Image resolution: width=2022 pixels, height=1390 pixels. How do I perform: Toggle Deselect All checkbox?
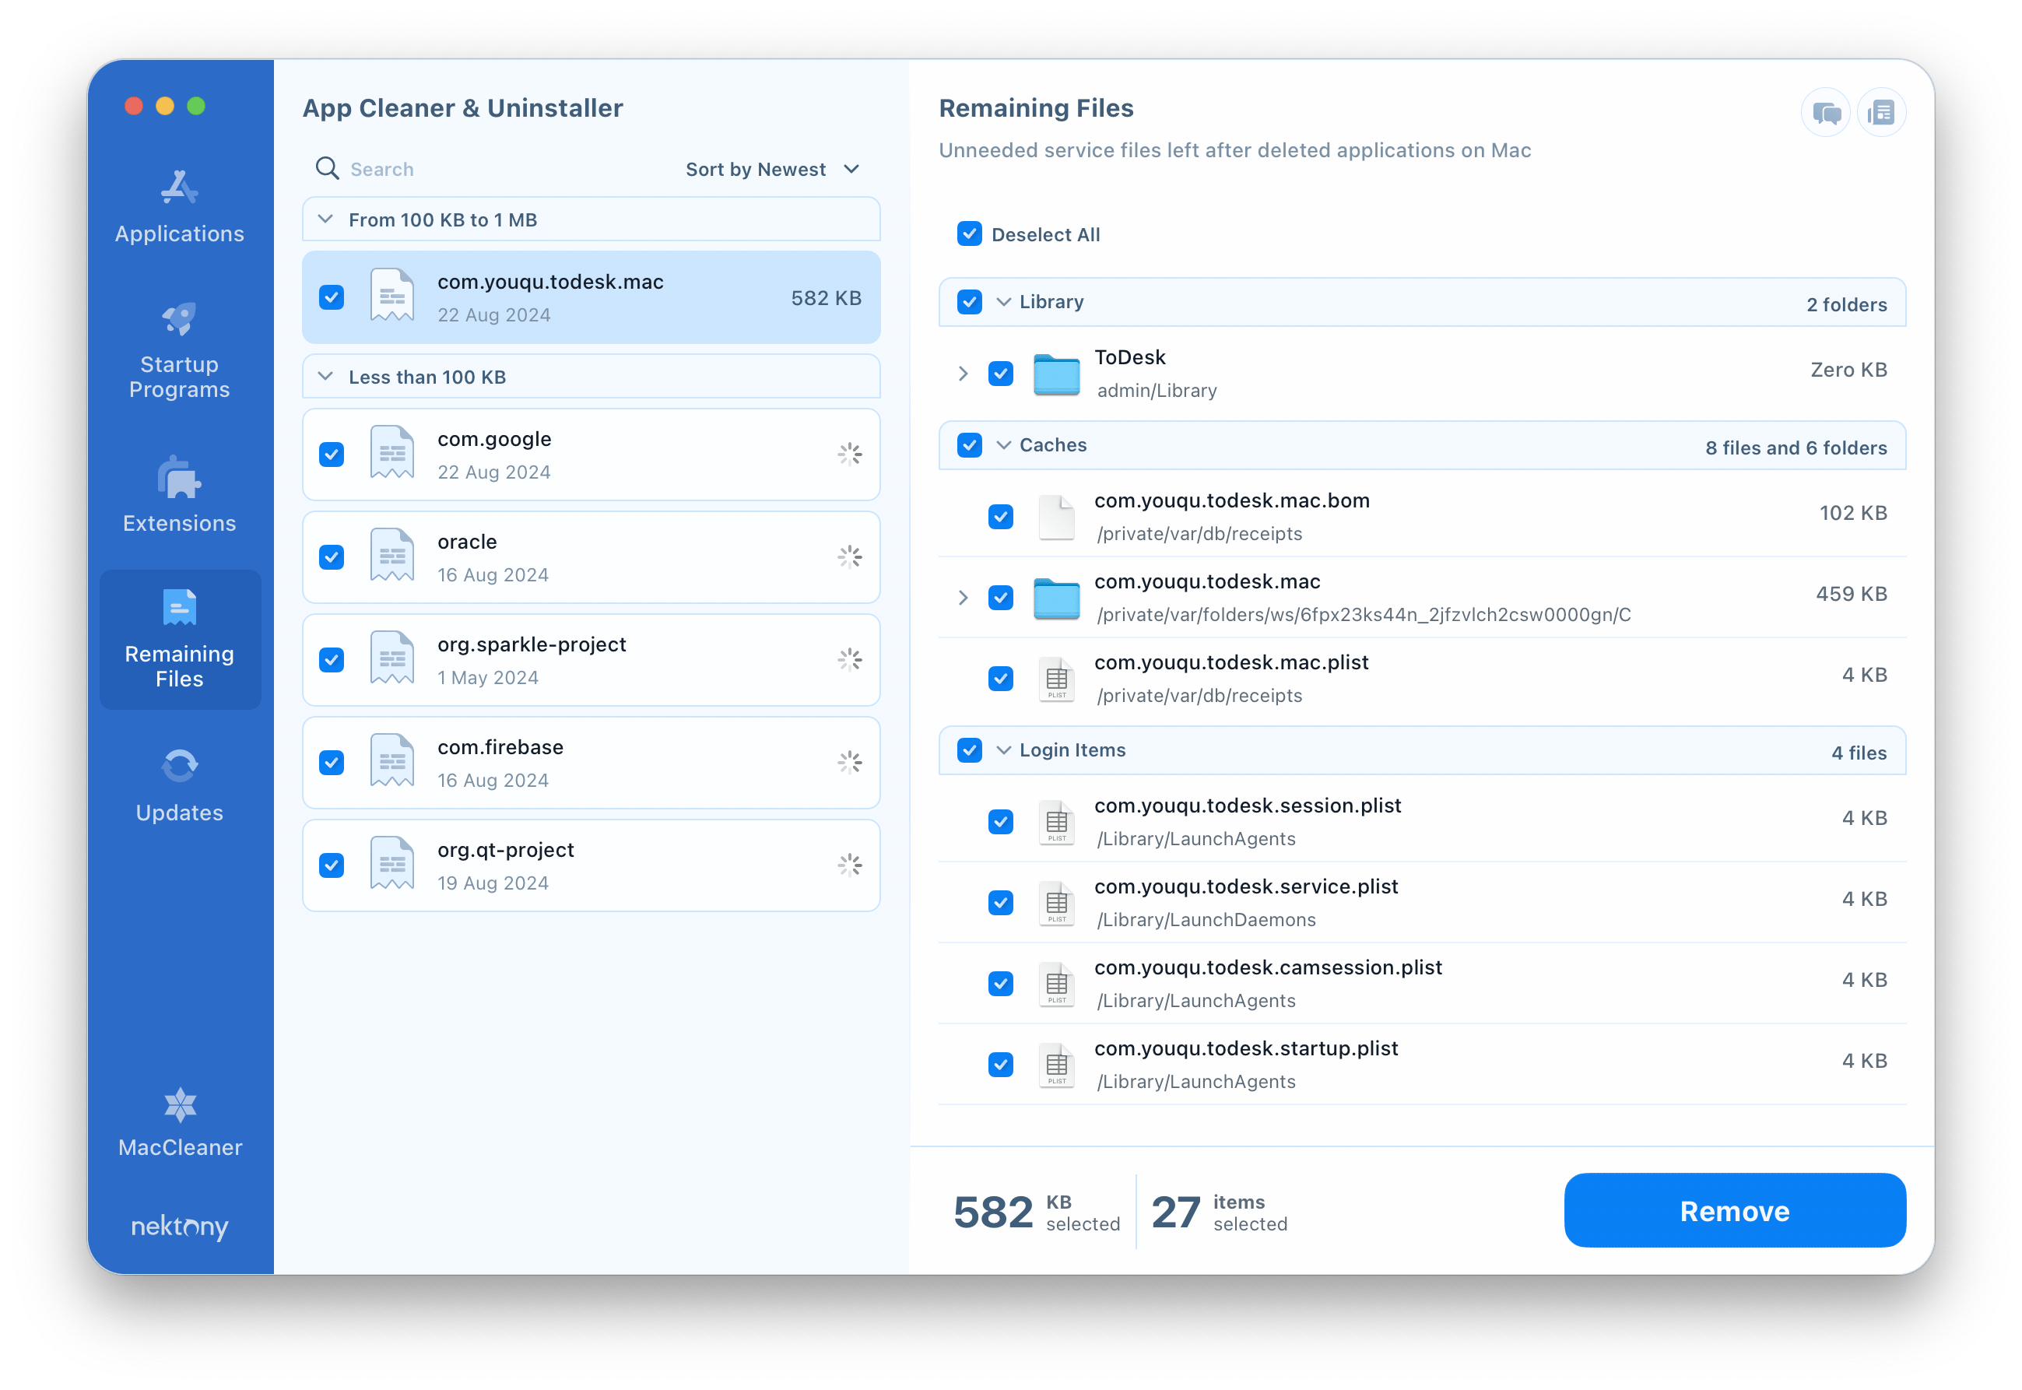pos(970,233)
